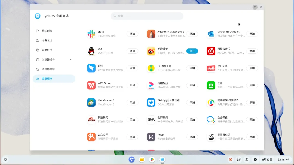
Task: Add 优酷视频 using 添加 button
Action: tap(192, 85)
